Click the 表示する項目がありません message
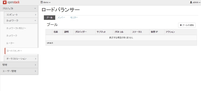 (x=121, y=38)
